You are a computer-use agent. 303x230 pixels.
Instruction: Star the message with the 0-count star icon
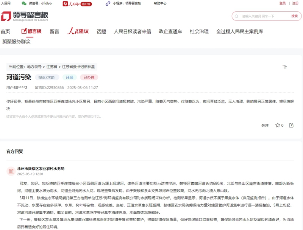[x=277, y=125]
